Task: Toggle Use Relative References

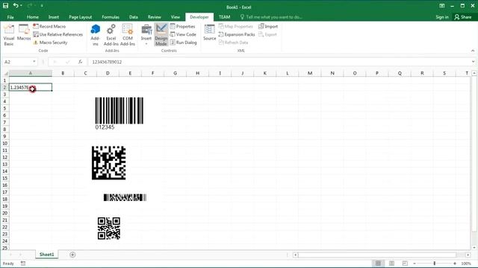Action: (58, 34)
